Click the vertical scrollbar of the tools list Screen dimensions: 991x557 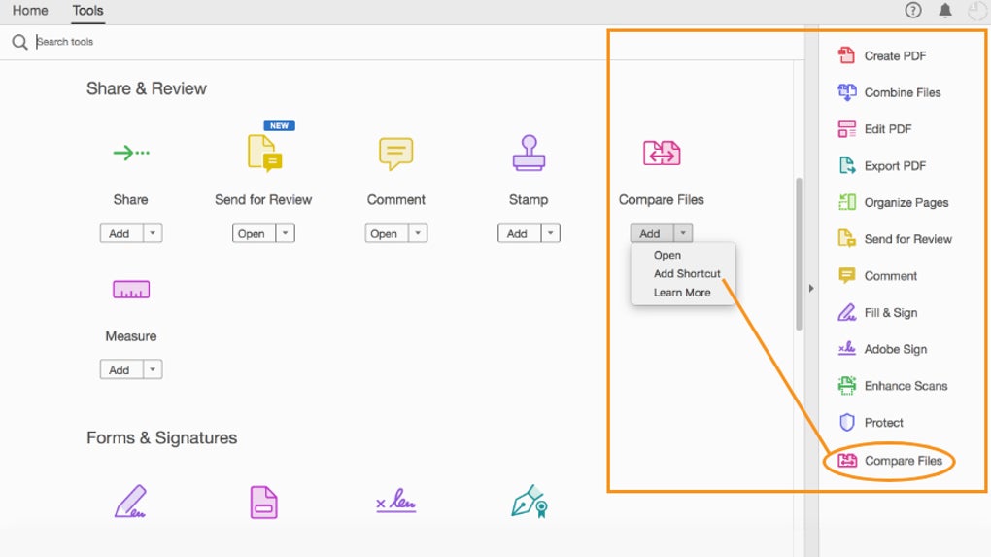[800, 253]
